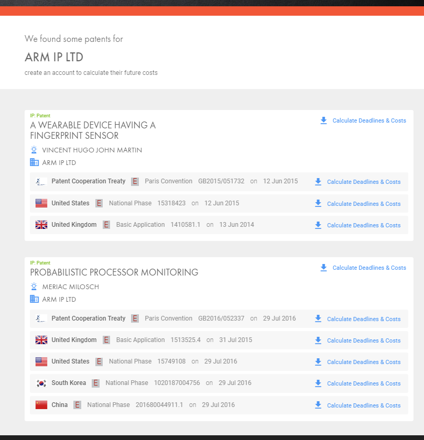Image resolution: width=424 pixels, height=440 pixels.
Task: Click the South Korea flag icon
Action: 41,383
